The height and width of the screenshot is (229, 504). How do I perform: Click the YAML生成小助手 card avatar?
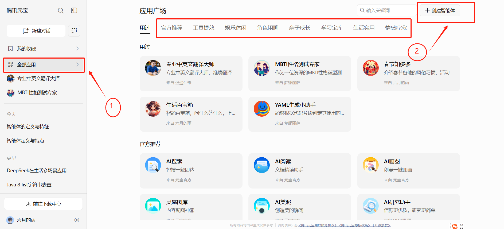point(262,109)
